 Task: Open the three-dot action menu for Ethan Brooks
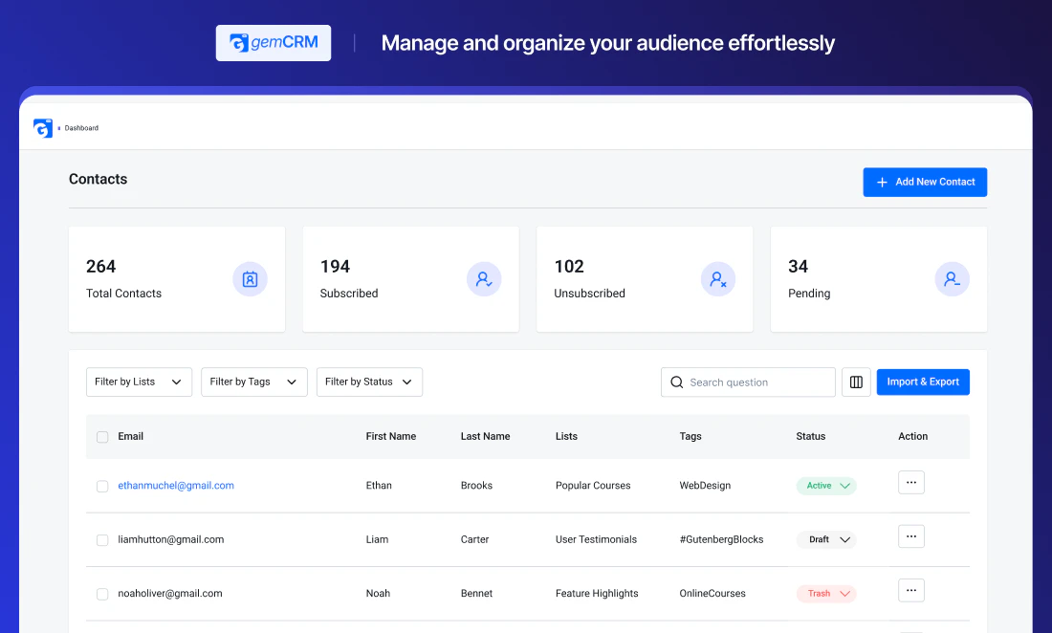(x=911, y=482)
